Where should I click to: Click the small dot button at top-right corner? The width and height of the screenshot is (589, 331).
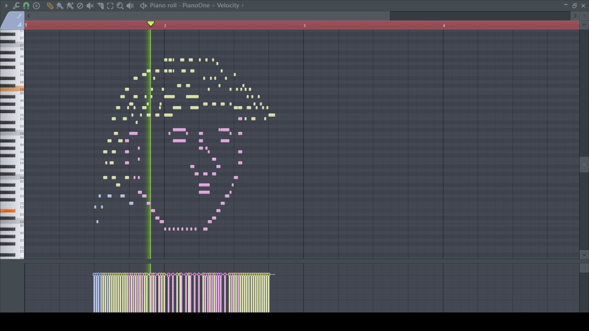click(x=584, y=16)
